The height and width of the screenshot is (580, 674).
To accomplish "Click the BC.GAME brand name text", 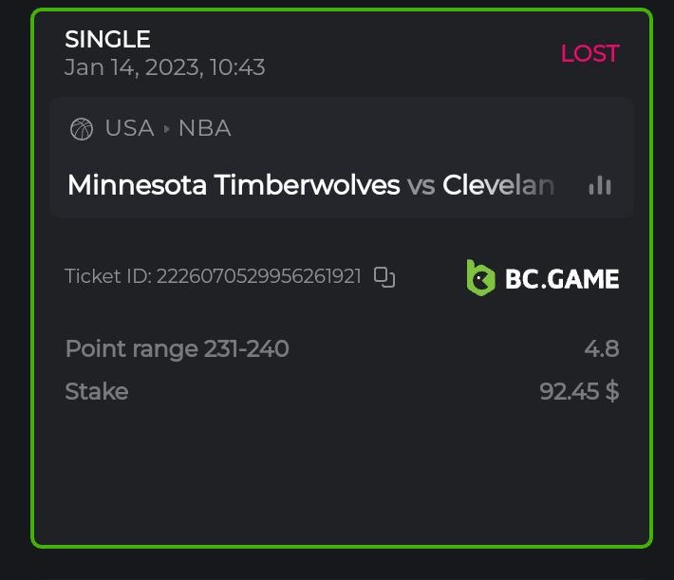I will click(562, 278).
